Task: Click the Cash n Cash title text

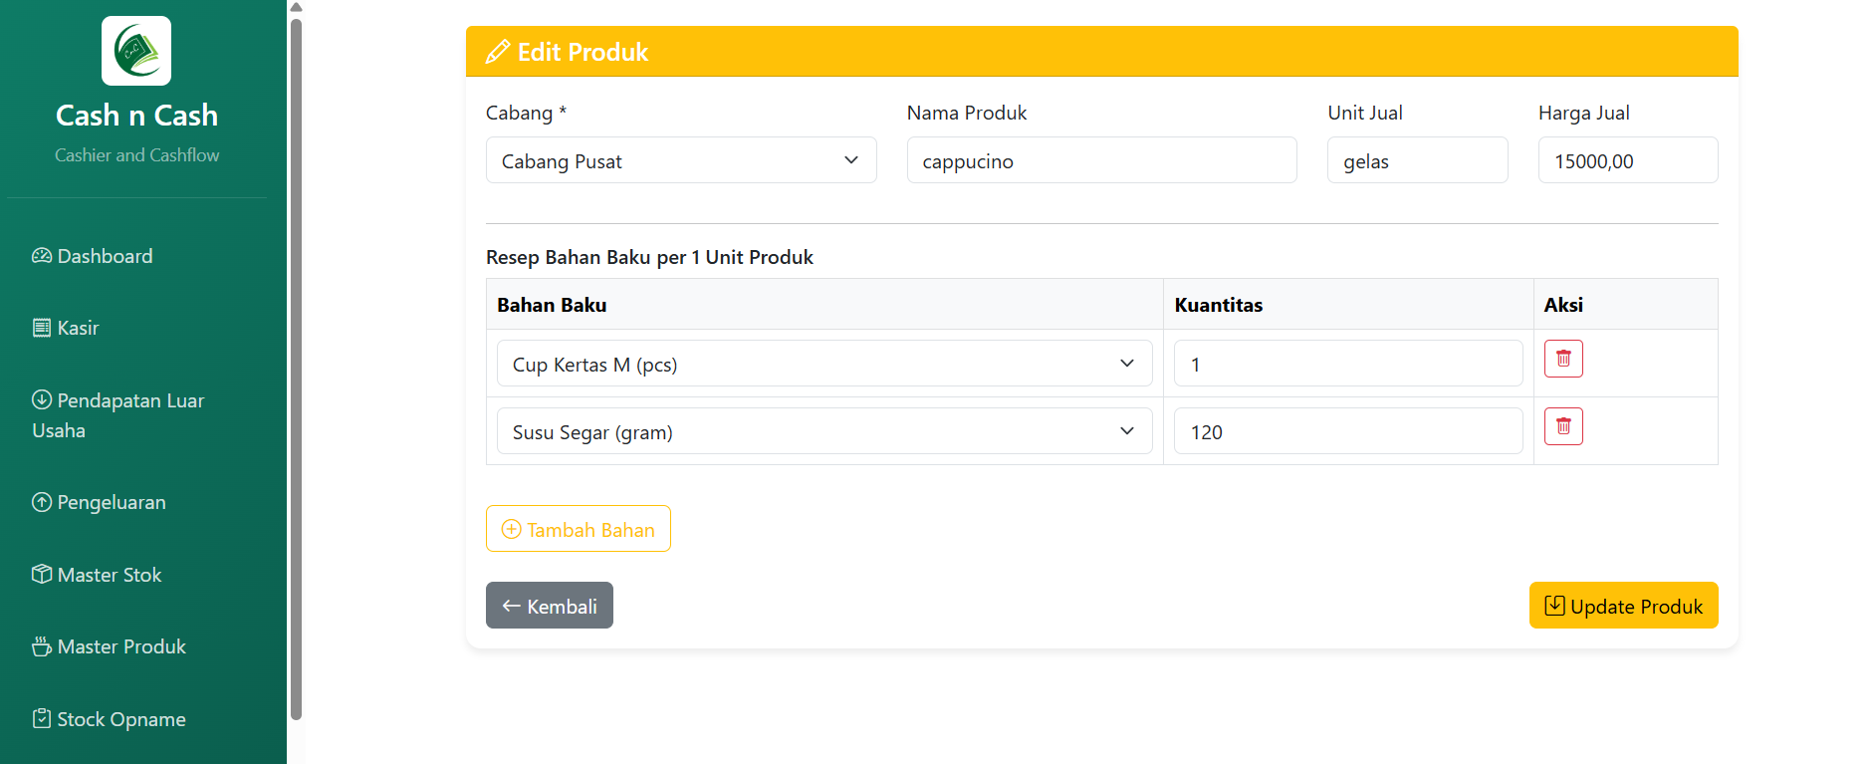Action: 136,116
